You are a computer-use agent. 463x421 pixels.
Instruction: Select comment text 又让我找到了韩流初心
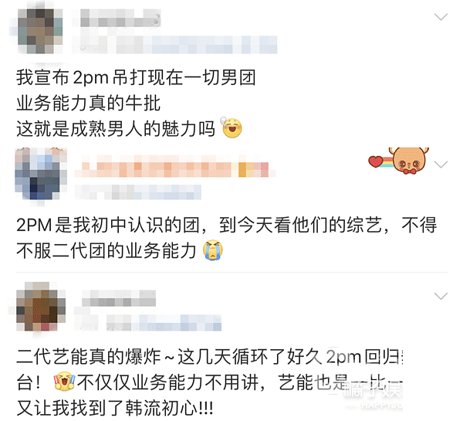coord(115,408)
